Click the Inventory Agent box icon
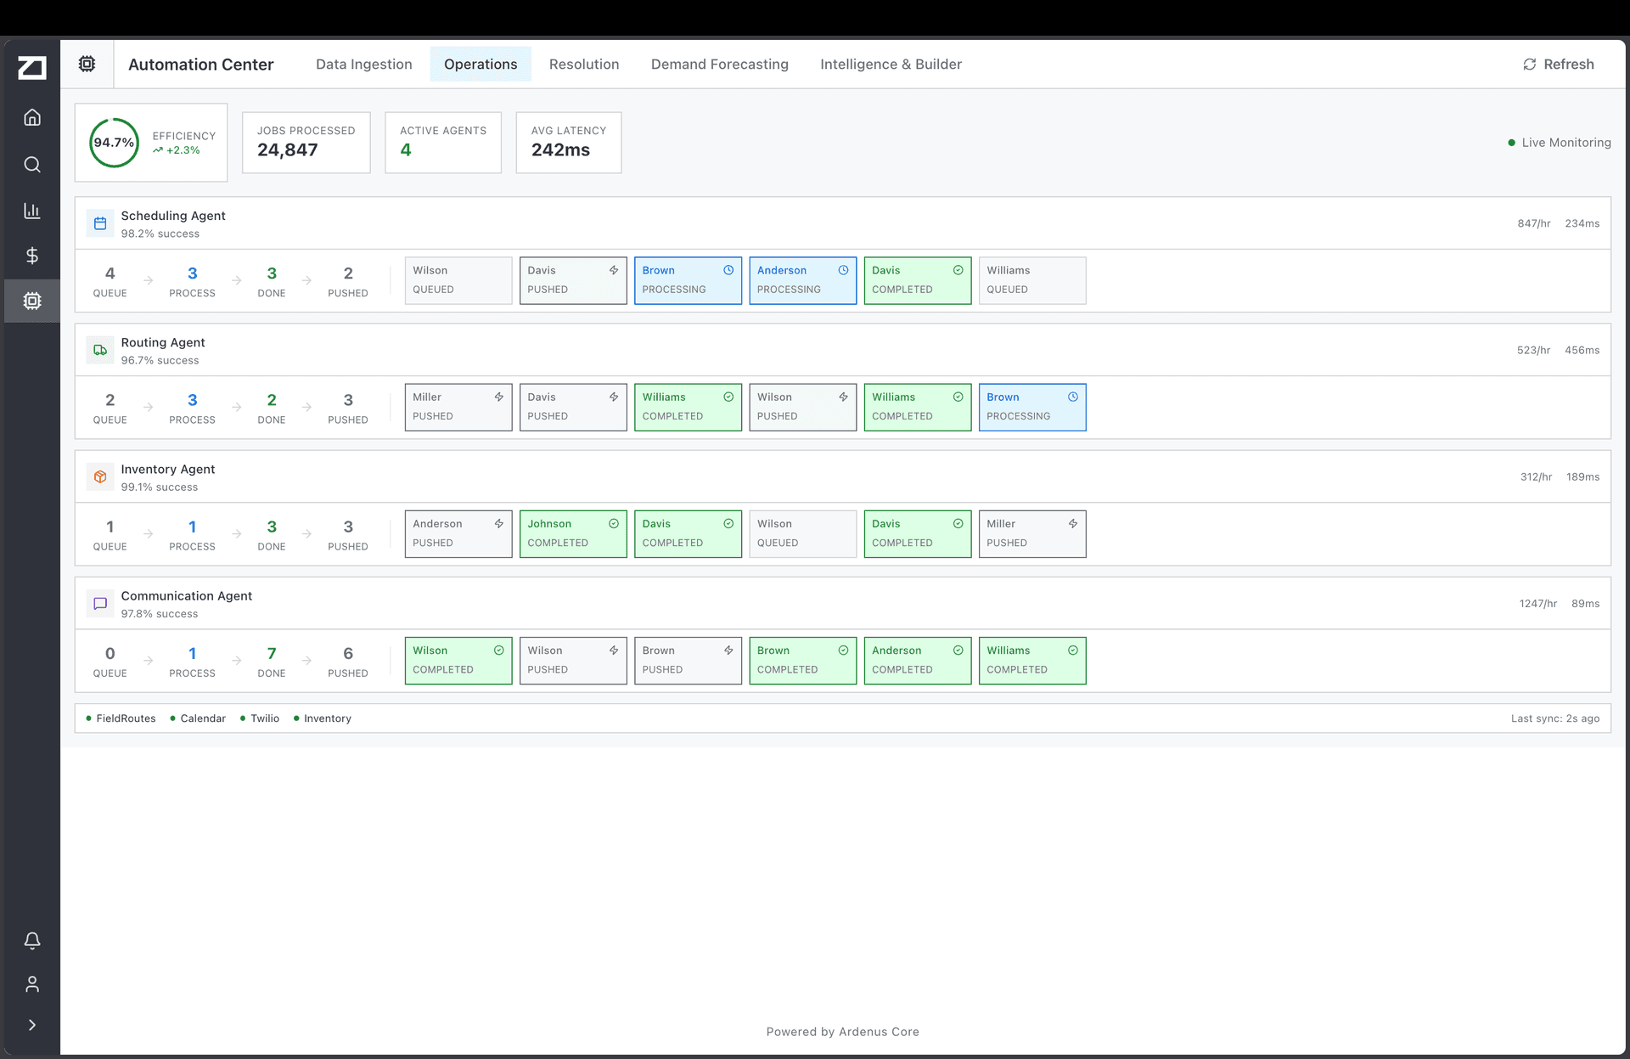The height and width of the screenshot is (1059, 1630). pyautogui.click(x=100, y=476)
